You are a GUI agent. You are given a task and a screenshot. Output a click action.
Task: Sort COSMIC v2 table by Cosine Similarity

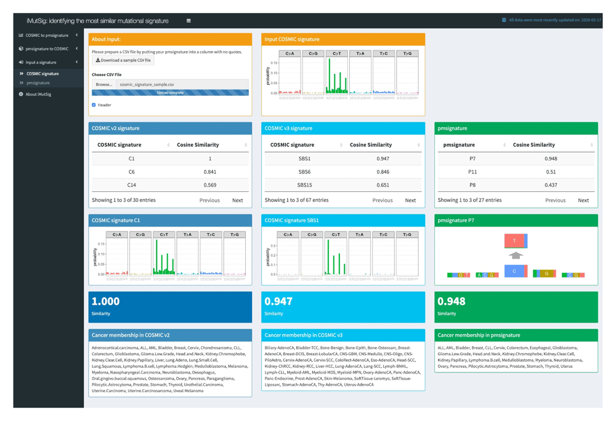pyautogui.click(x=245, y=145)
